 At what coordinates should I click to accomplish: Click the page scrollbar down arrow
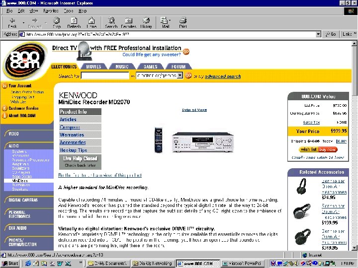pyautogui.click(x=355, y=248)
